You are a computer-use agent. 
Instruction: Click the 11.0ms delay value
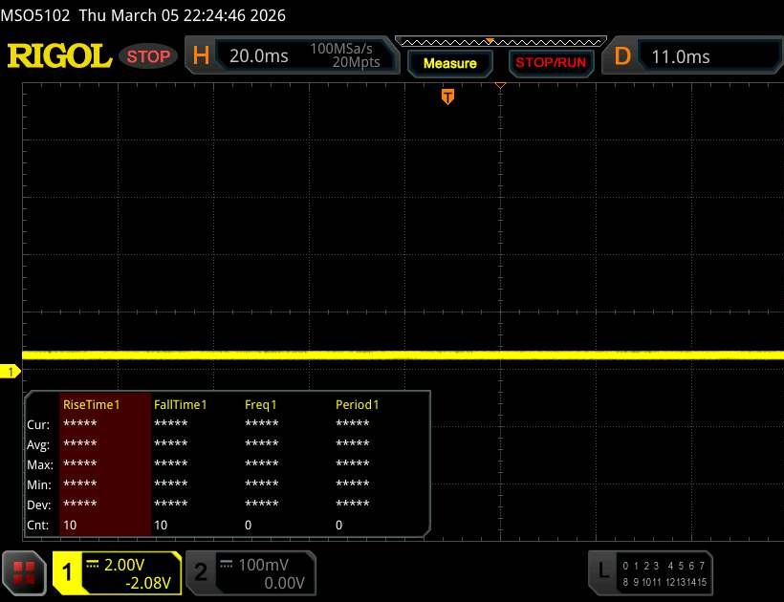click(681, 56)
